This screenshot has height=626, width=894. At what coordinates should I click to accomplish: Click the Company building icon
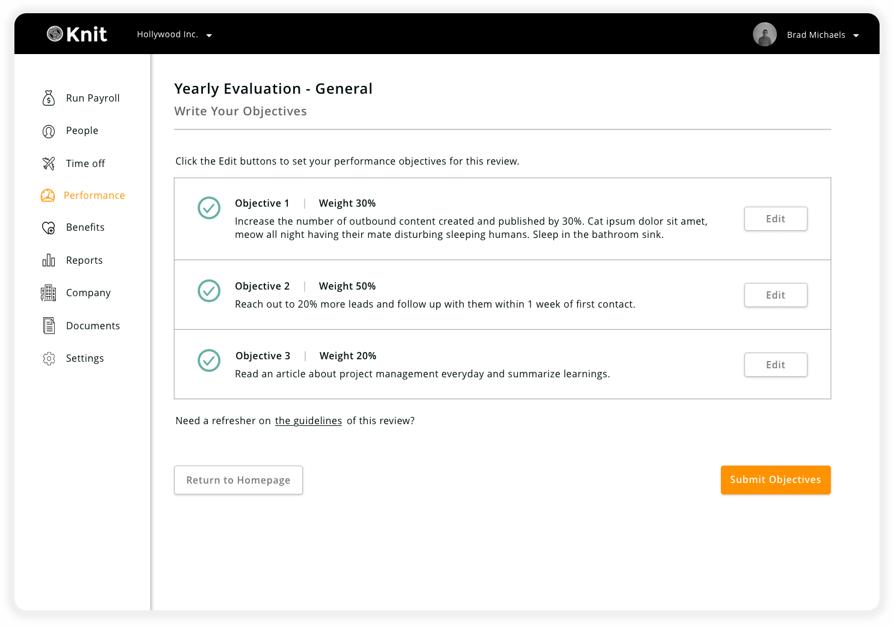(x=49, y=293)
